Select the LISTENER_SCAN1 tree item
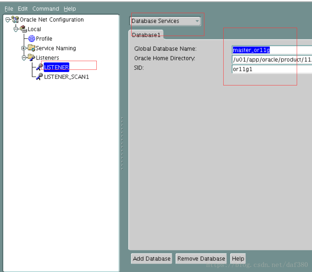 tap(67, 77)
